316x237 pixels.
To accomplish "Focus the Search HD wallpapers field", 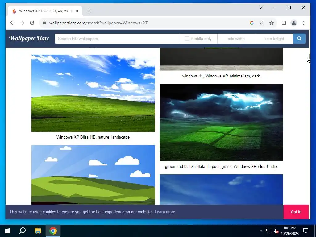I will coord(117,39).
